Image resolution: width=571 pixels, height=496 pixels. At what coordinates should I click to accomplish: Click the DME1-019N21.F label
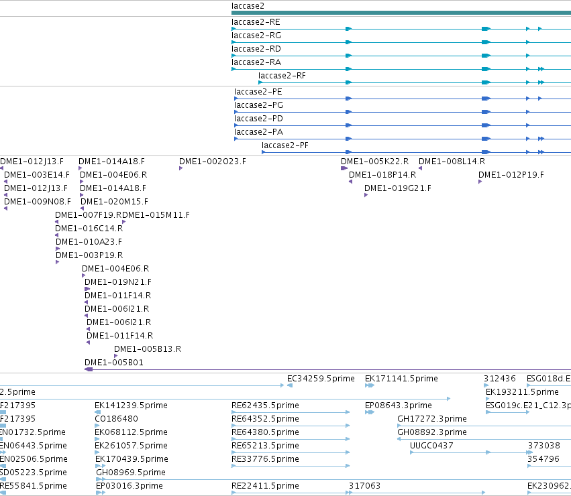tap(118, 282)
